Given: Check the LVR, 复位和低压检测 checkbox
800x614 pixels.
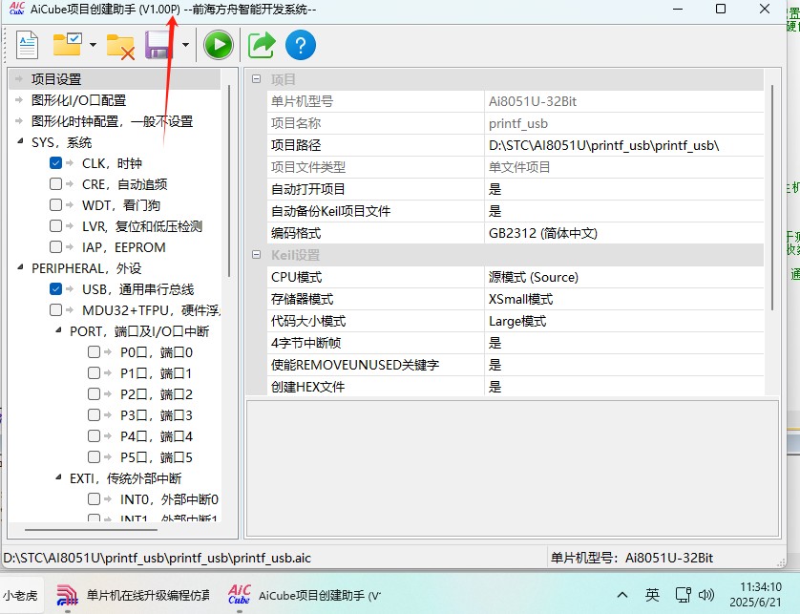Looking at the screenshot, I should click(55, 225).
